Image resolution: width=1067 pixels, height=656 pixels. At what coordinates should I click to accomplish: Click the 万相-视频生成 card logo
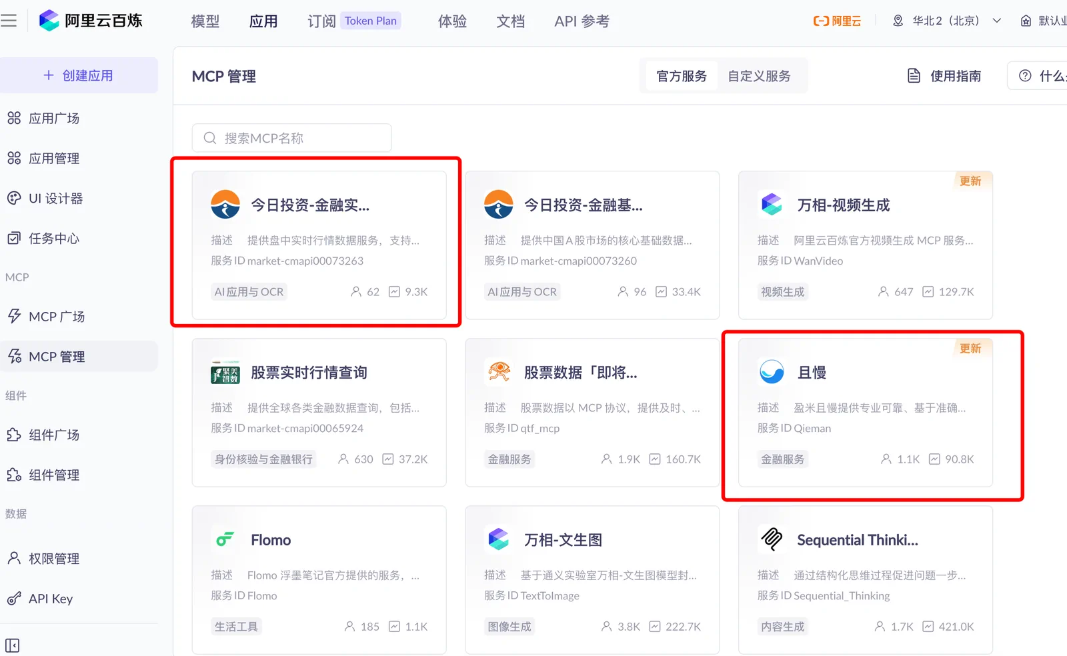tap(772, 205)
